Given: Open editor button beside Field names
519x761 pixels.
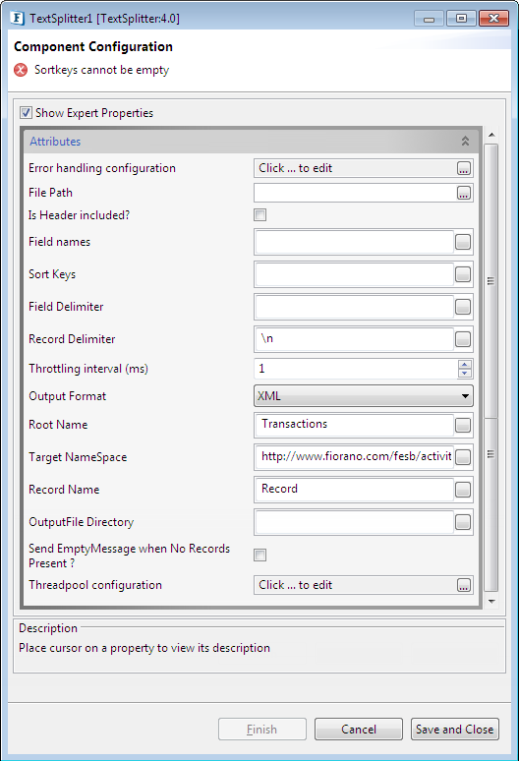Looking at the screenshot, I should point(463,242).
